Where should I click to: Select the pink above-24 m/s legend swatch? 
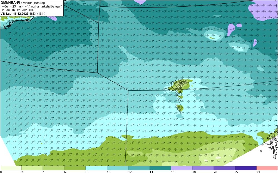point(267,168)
